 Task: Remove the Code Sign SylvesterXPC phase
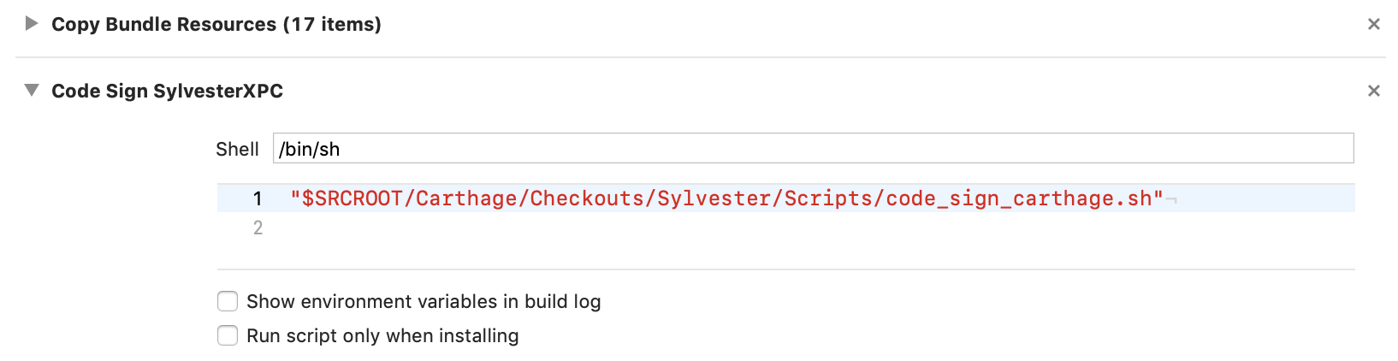pos(1374,91)
